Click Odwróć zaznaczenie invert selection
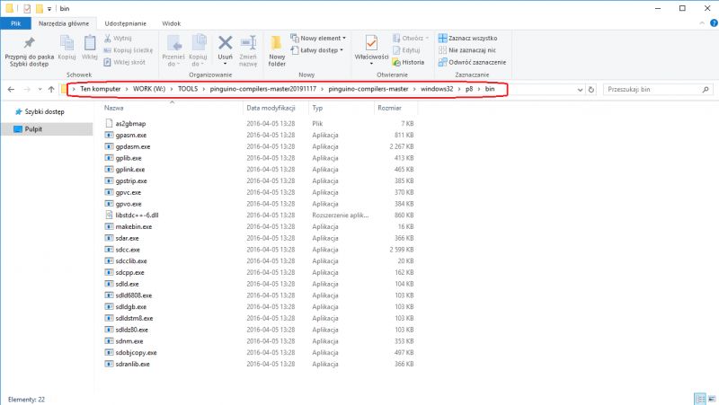This screenshot has width=719, height=405. [473, 62]
